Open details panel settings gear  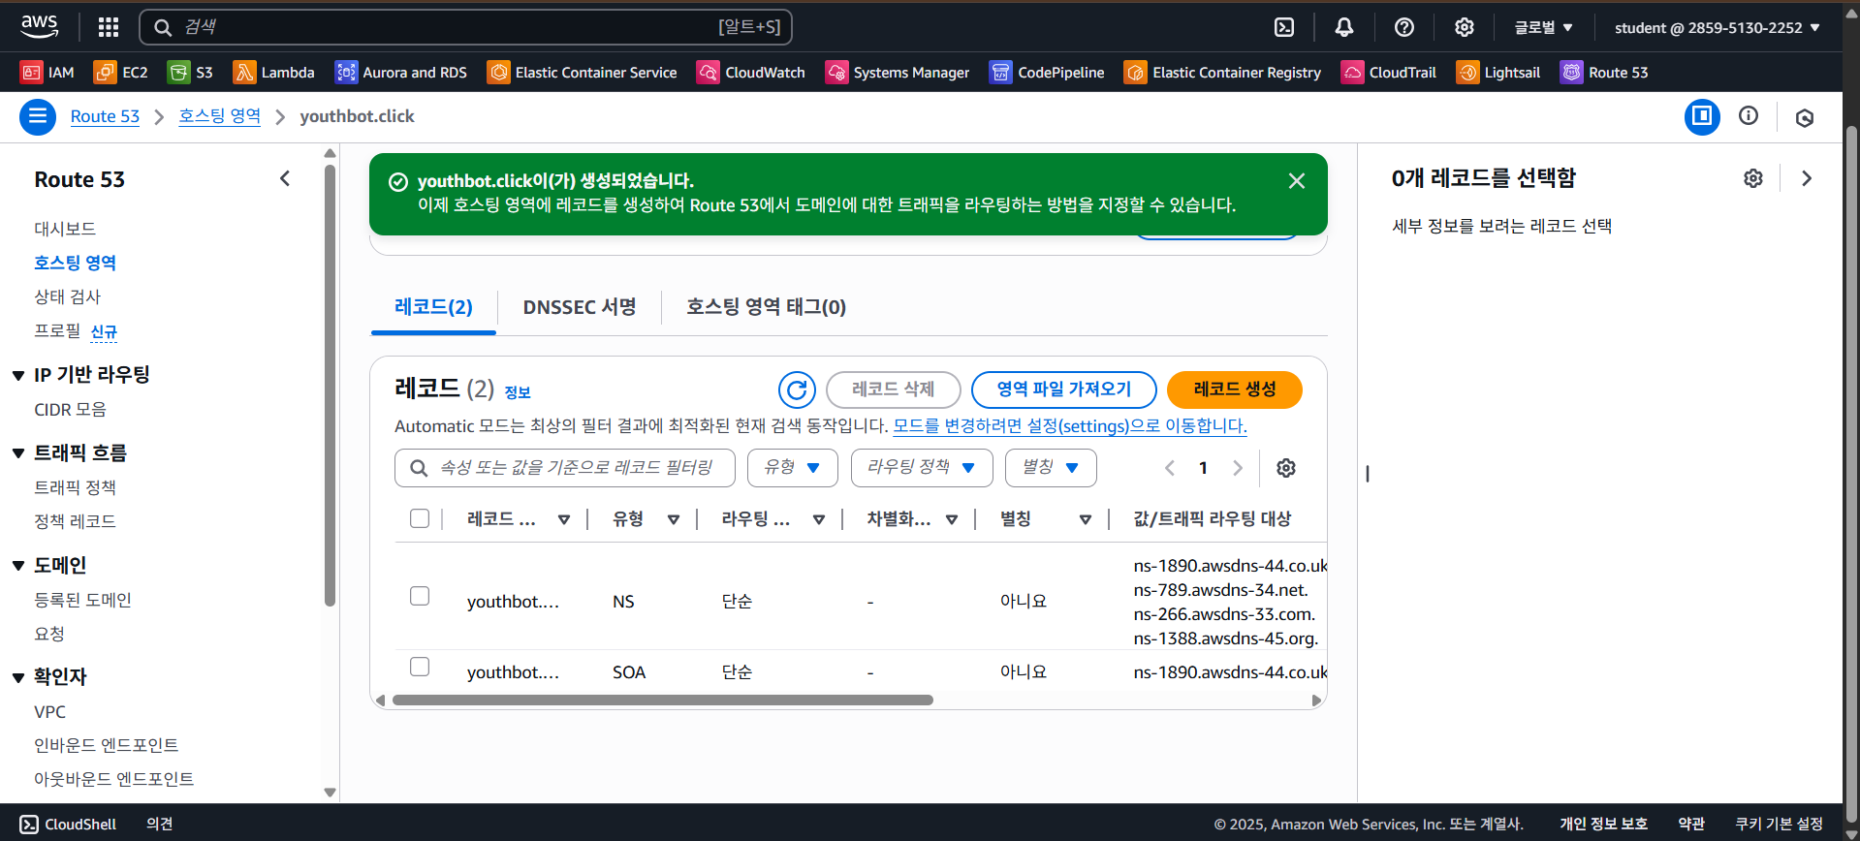pyautogui.click(x=1753, y=178)
